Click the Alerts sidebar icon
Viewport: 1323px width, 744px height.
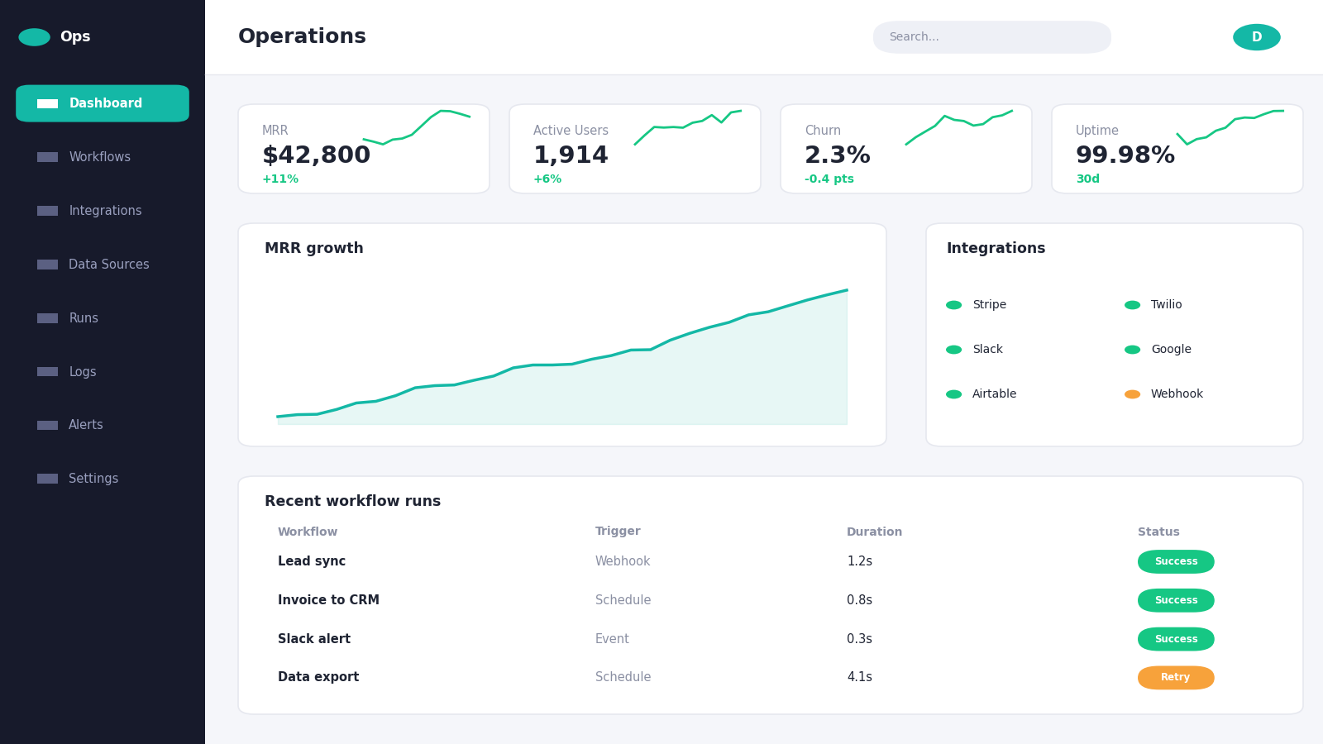tap(47, 425)
